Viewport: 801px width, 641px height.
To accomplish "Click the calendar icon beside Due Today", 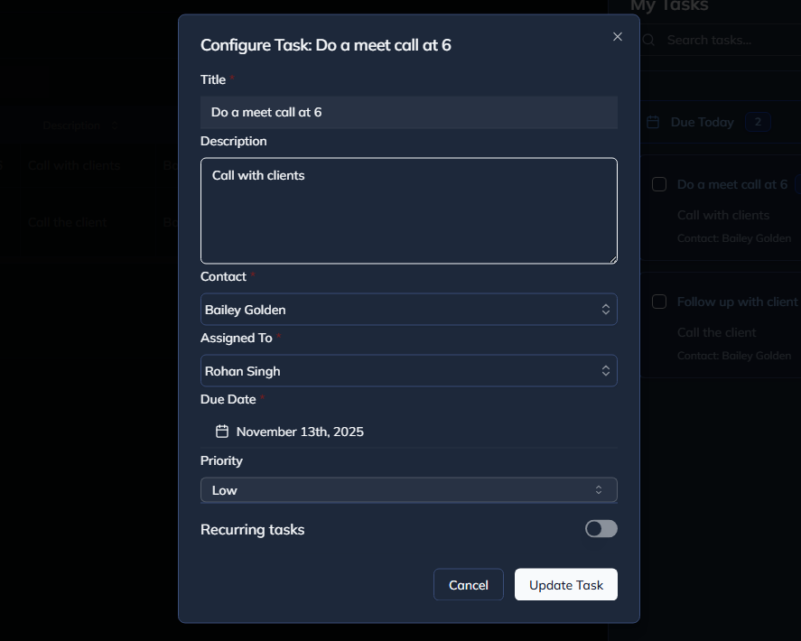I will [x=652, y=122].
